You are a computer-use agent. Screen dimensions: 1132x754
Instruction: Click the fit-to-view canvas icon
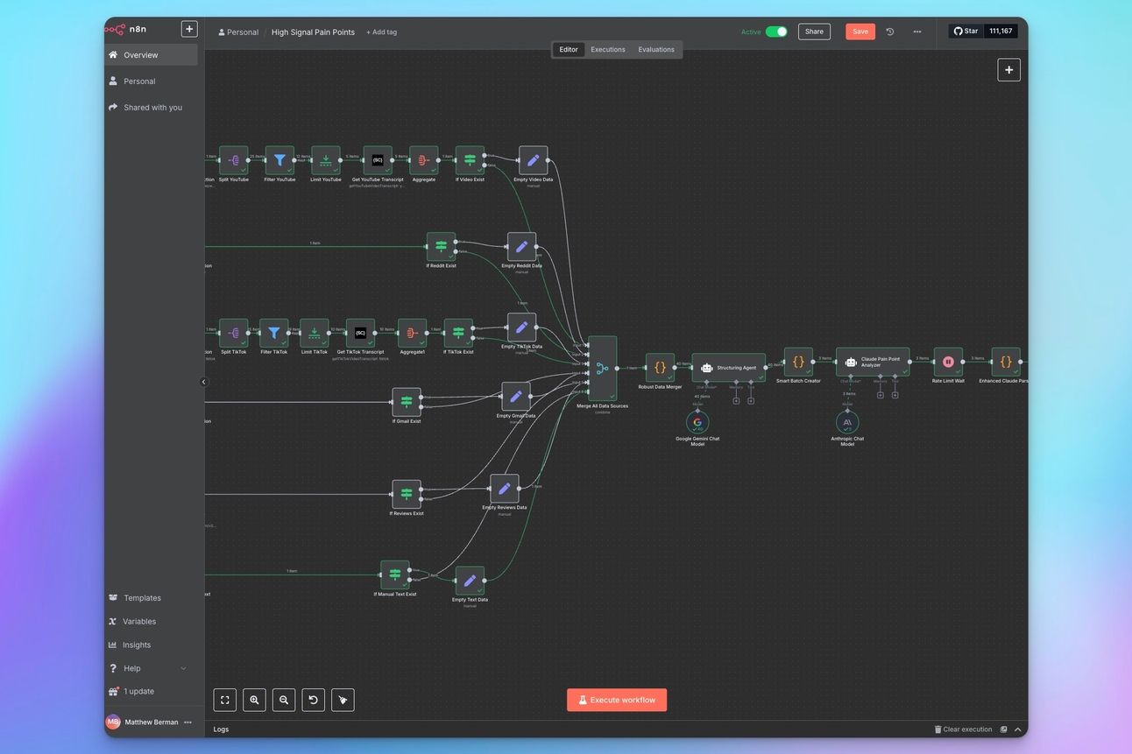point(225,700)
